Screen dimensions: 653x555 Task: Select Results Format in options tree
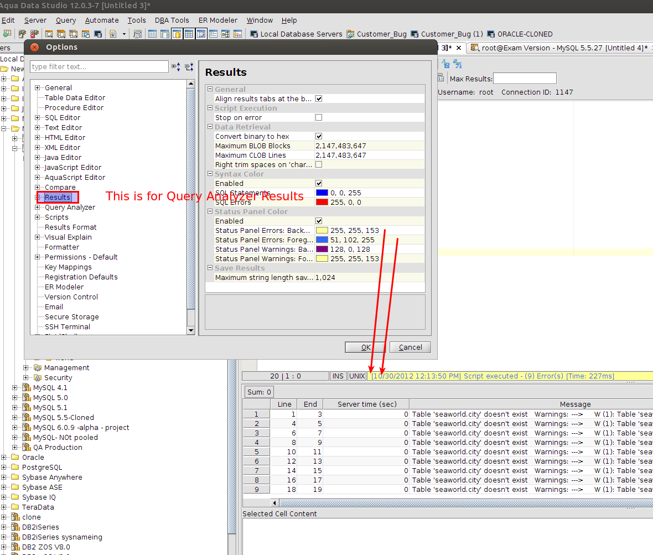(70, 227)
